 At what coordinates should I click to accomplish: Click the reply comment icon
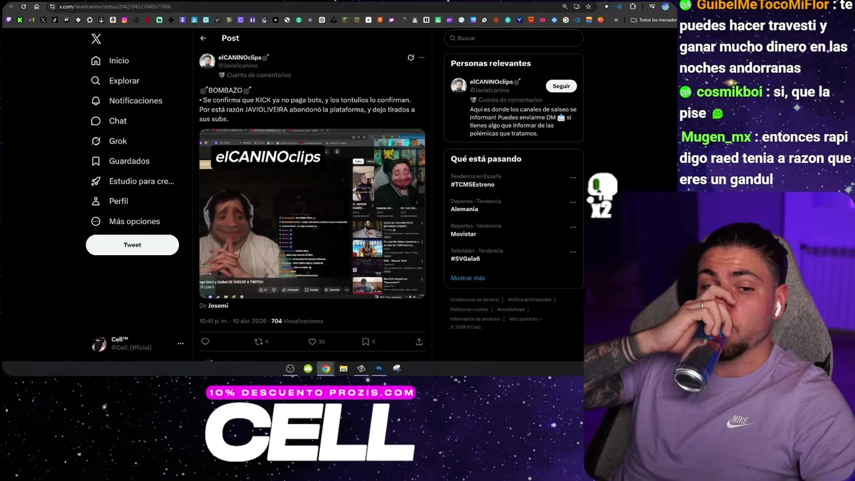point(205,341)
